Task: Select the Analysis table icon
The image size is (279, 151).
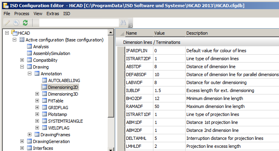Action: tap(29, 47)
